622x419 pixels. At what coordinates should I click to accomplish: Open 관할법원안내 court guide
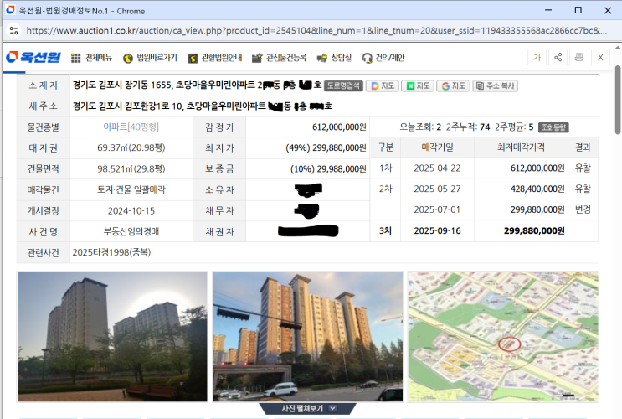(x=214, y=58)
